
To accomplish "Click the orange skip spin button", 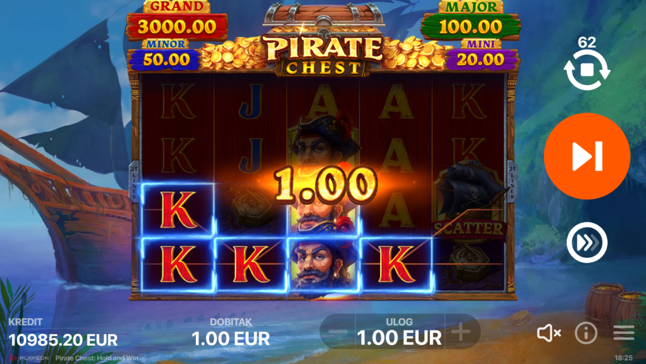I will tap(587, 156).
